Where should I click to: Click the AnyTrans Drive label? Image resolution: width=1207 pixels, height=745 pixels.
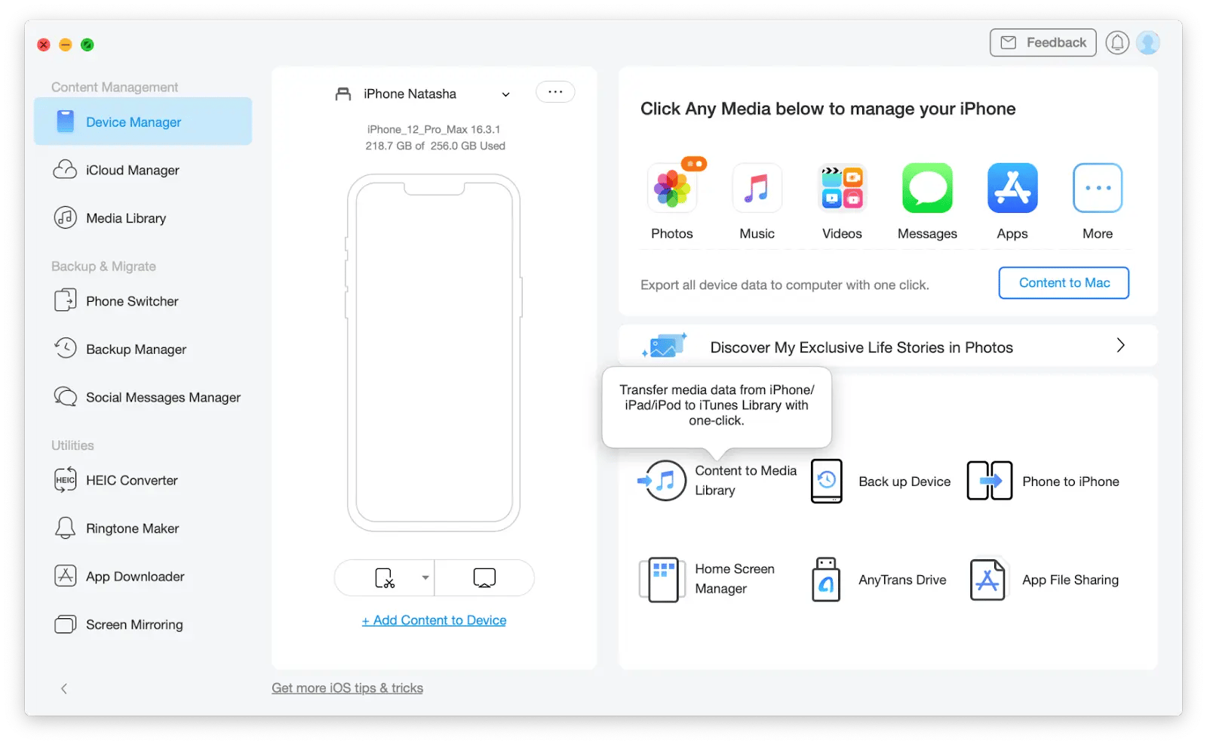902,580
